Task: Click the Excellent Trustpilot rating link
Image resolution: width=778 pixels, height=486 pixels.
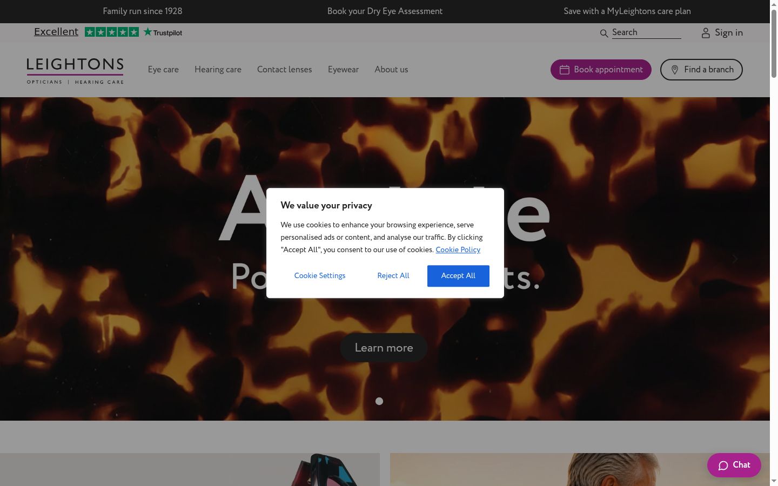Action: tap(56, 32)
